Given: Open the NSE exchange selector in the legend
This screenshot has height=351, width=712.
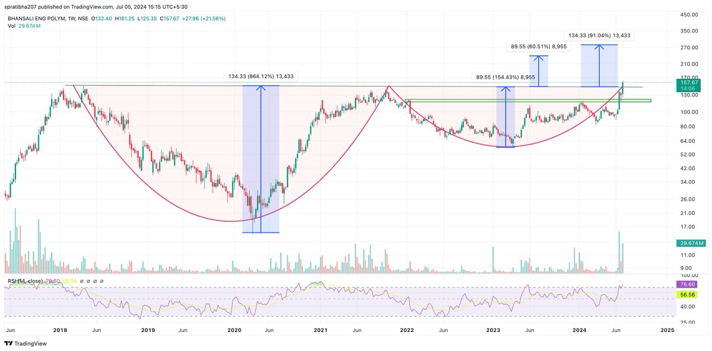Looking at the screenshot, I should pyautogui.click(x=84, y=18).
